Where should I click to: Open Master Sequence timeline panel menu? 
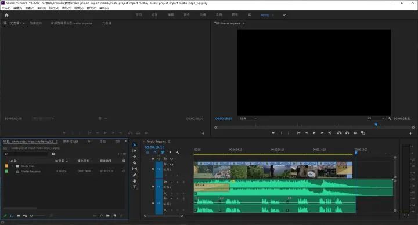point(169,141)
